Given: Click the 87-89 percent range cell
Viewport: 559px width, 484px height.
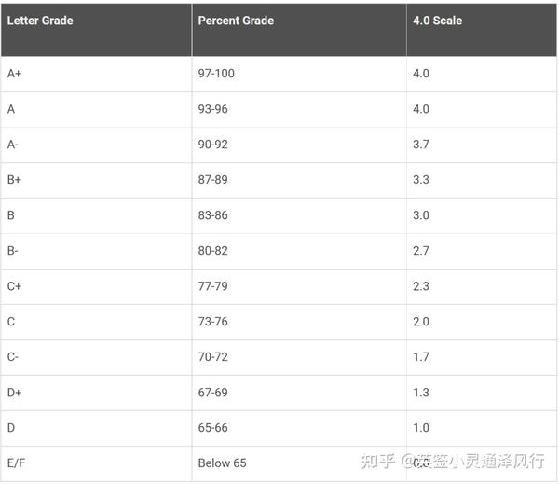Looking at the screenshot, I should 213,180.
